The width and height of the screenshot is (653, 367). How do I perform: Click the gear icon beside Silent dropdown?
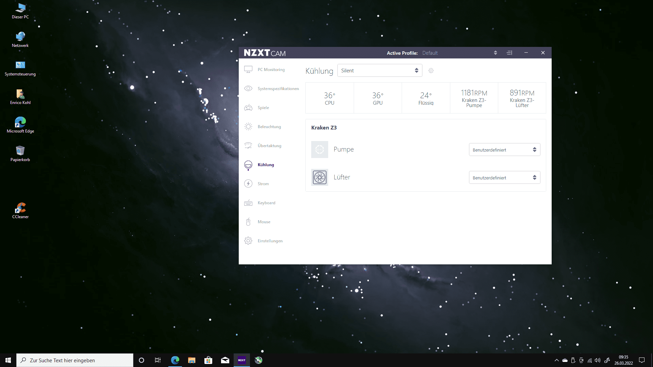pos(431,71)
